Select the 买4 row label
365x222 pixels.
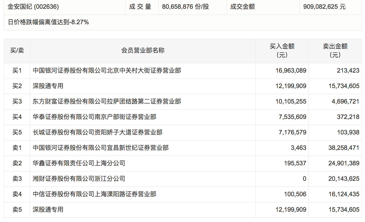pyautogui.click(x=17, y=117)
